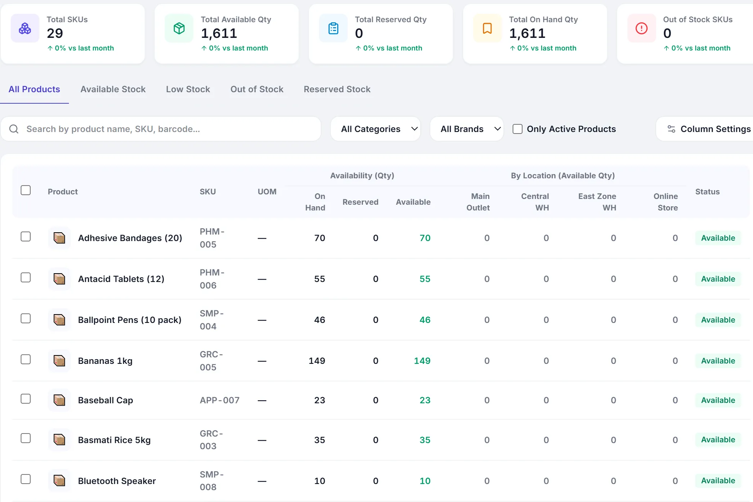Select the Baseball Cap row checkbox
The height and width of the screenshot is (502, 753).
coord(26,399)
